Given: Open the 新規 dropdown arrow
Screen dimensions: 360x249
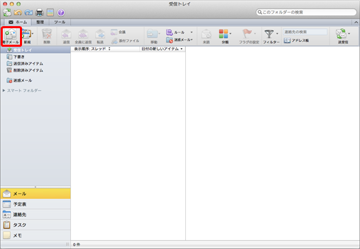Looking at the screenshot, I should click(32, 34).
